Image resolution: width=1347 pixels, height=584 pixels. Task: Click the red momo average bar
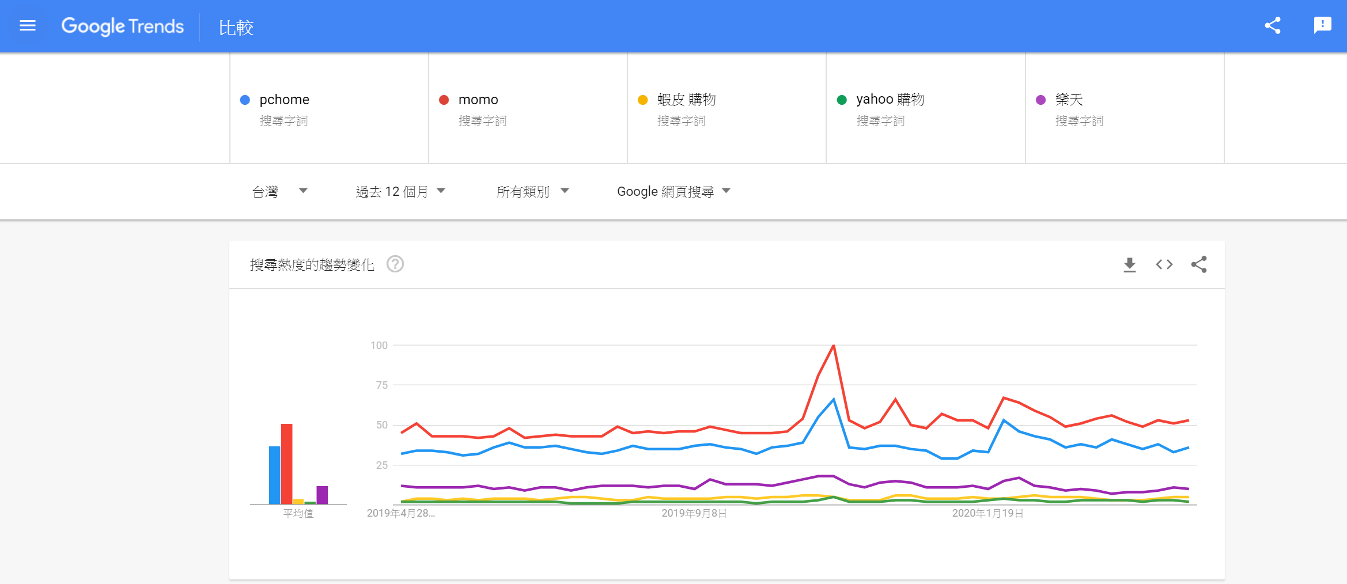(x=286, y=464)
